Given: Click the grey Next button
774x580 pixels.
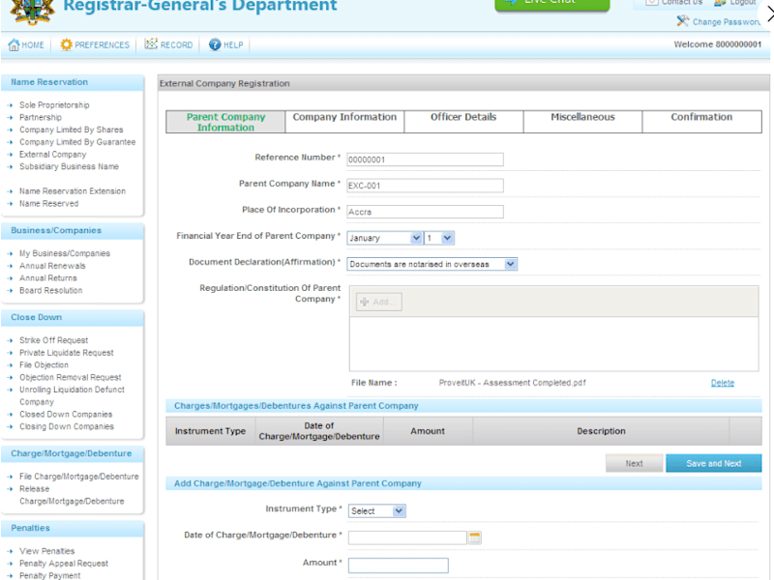Looking at the screenshot, I should coord(634,463).
